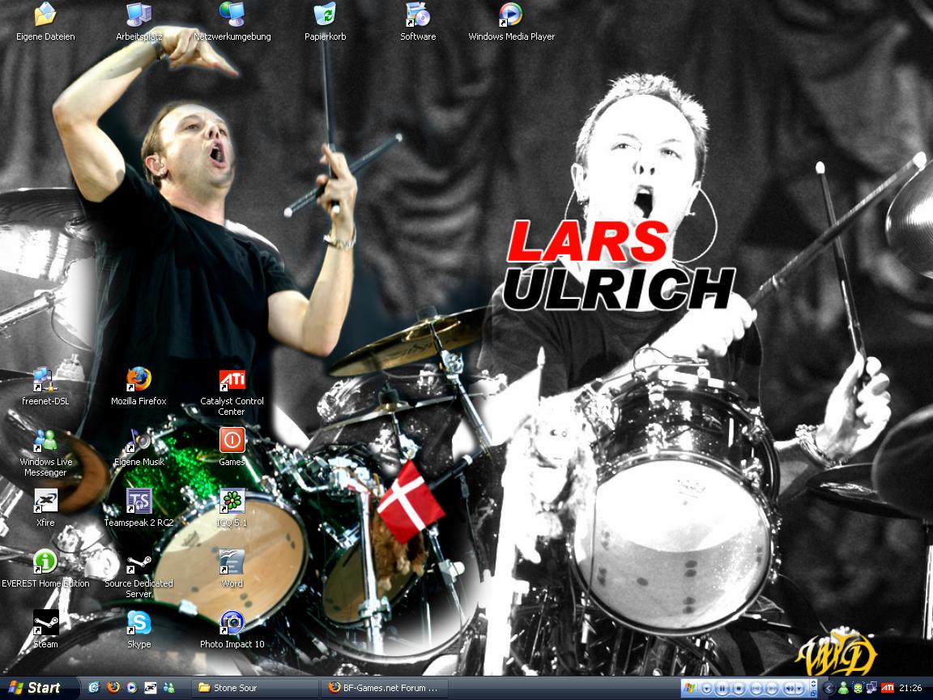Select the Skype desktop shortcut

pyautogui.click(x=138, y=630)
